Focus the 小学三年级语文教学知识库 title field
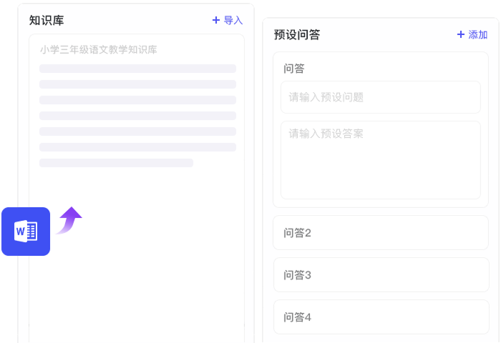501x343 pixels. point(99,50)
